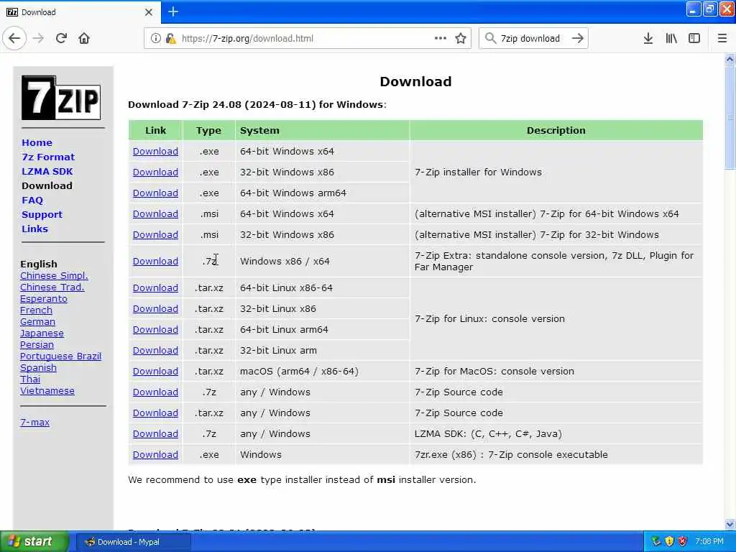Switch language to German

coord(37,321)
